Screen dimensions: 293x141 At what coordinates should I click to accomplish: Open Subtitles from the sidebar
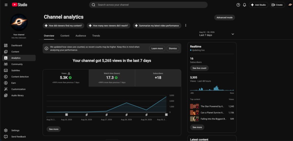tap(19, 70)
